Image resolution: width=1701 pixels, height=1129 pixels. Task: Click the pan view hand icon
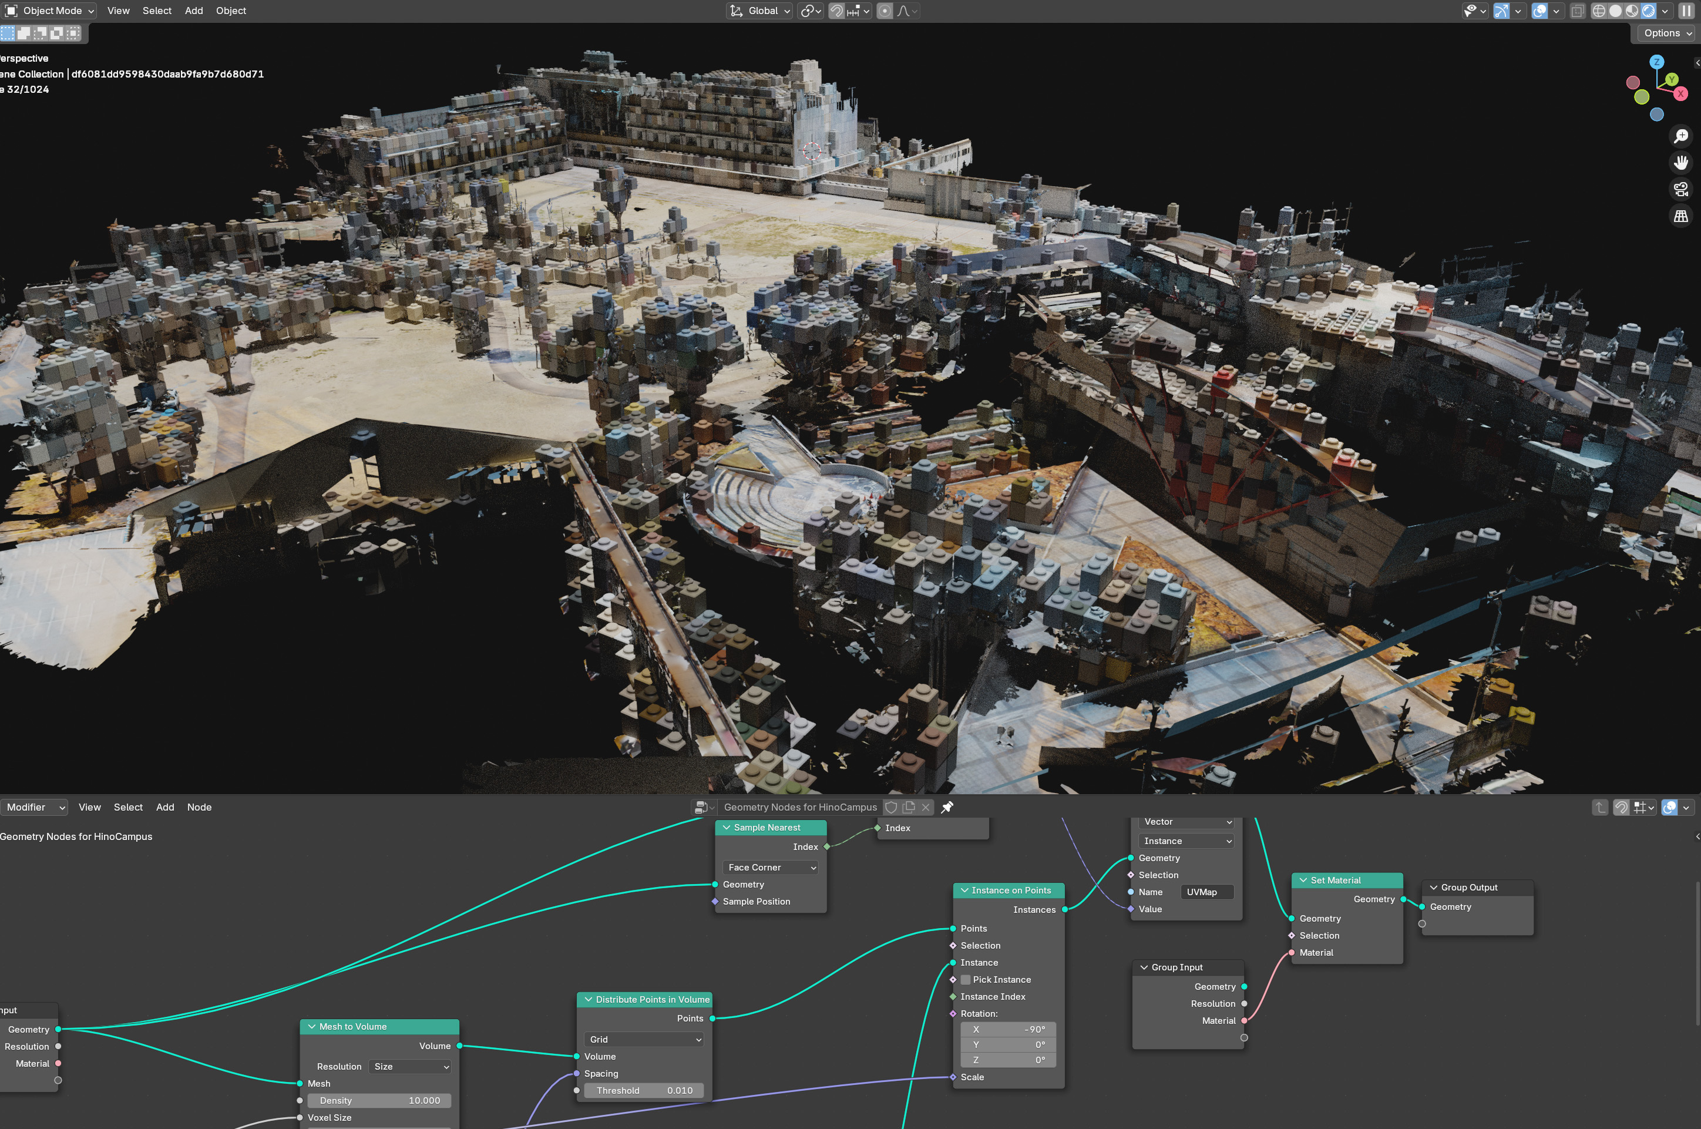1681,163
